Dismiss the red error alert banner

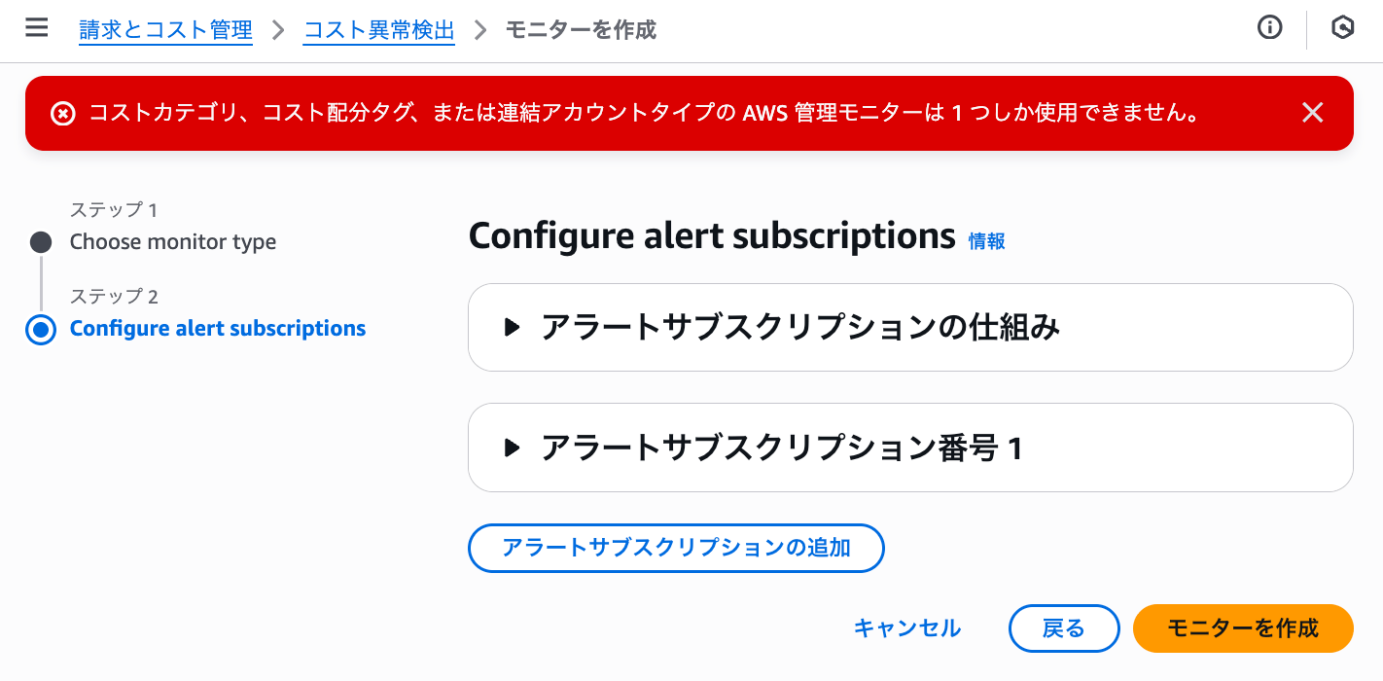[x=1313, y=113]
